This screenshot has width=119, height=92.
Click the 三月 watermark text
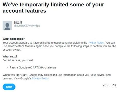(112, 85)
